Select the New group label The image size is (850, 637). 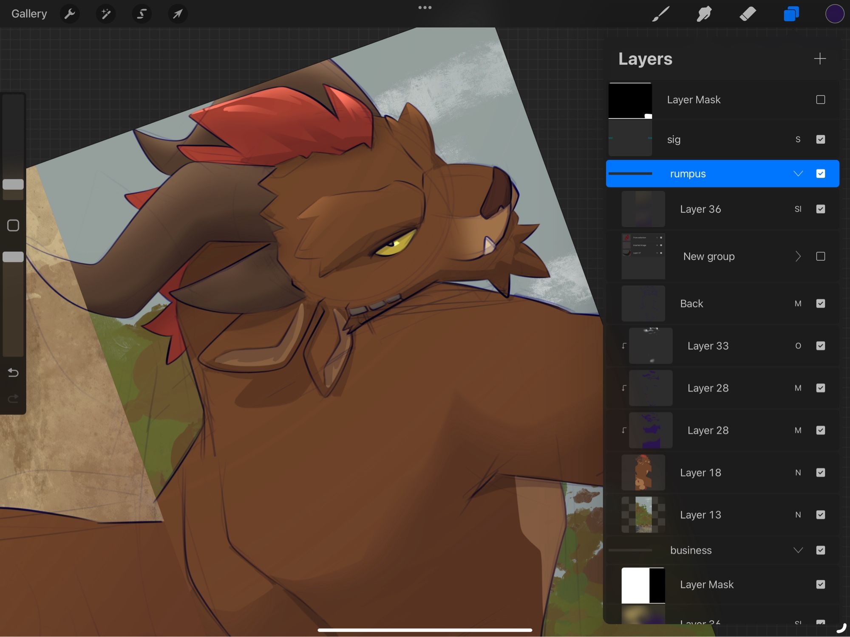click(709, 256)
